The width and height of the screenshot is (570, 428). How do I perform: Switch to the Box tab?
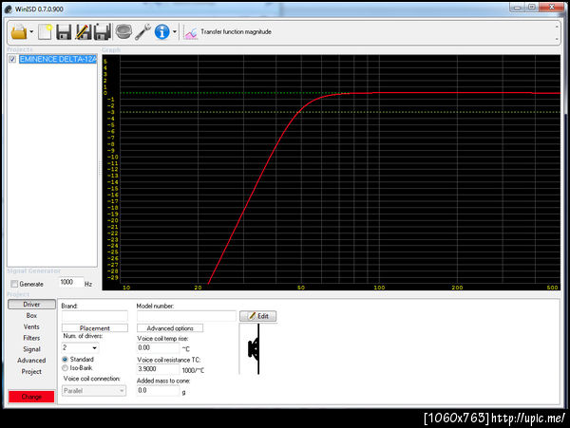31,315
